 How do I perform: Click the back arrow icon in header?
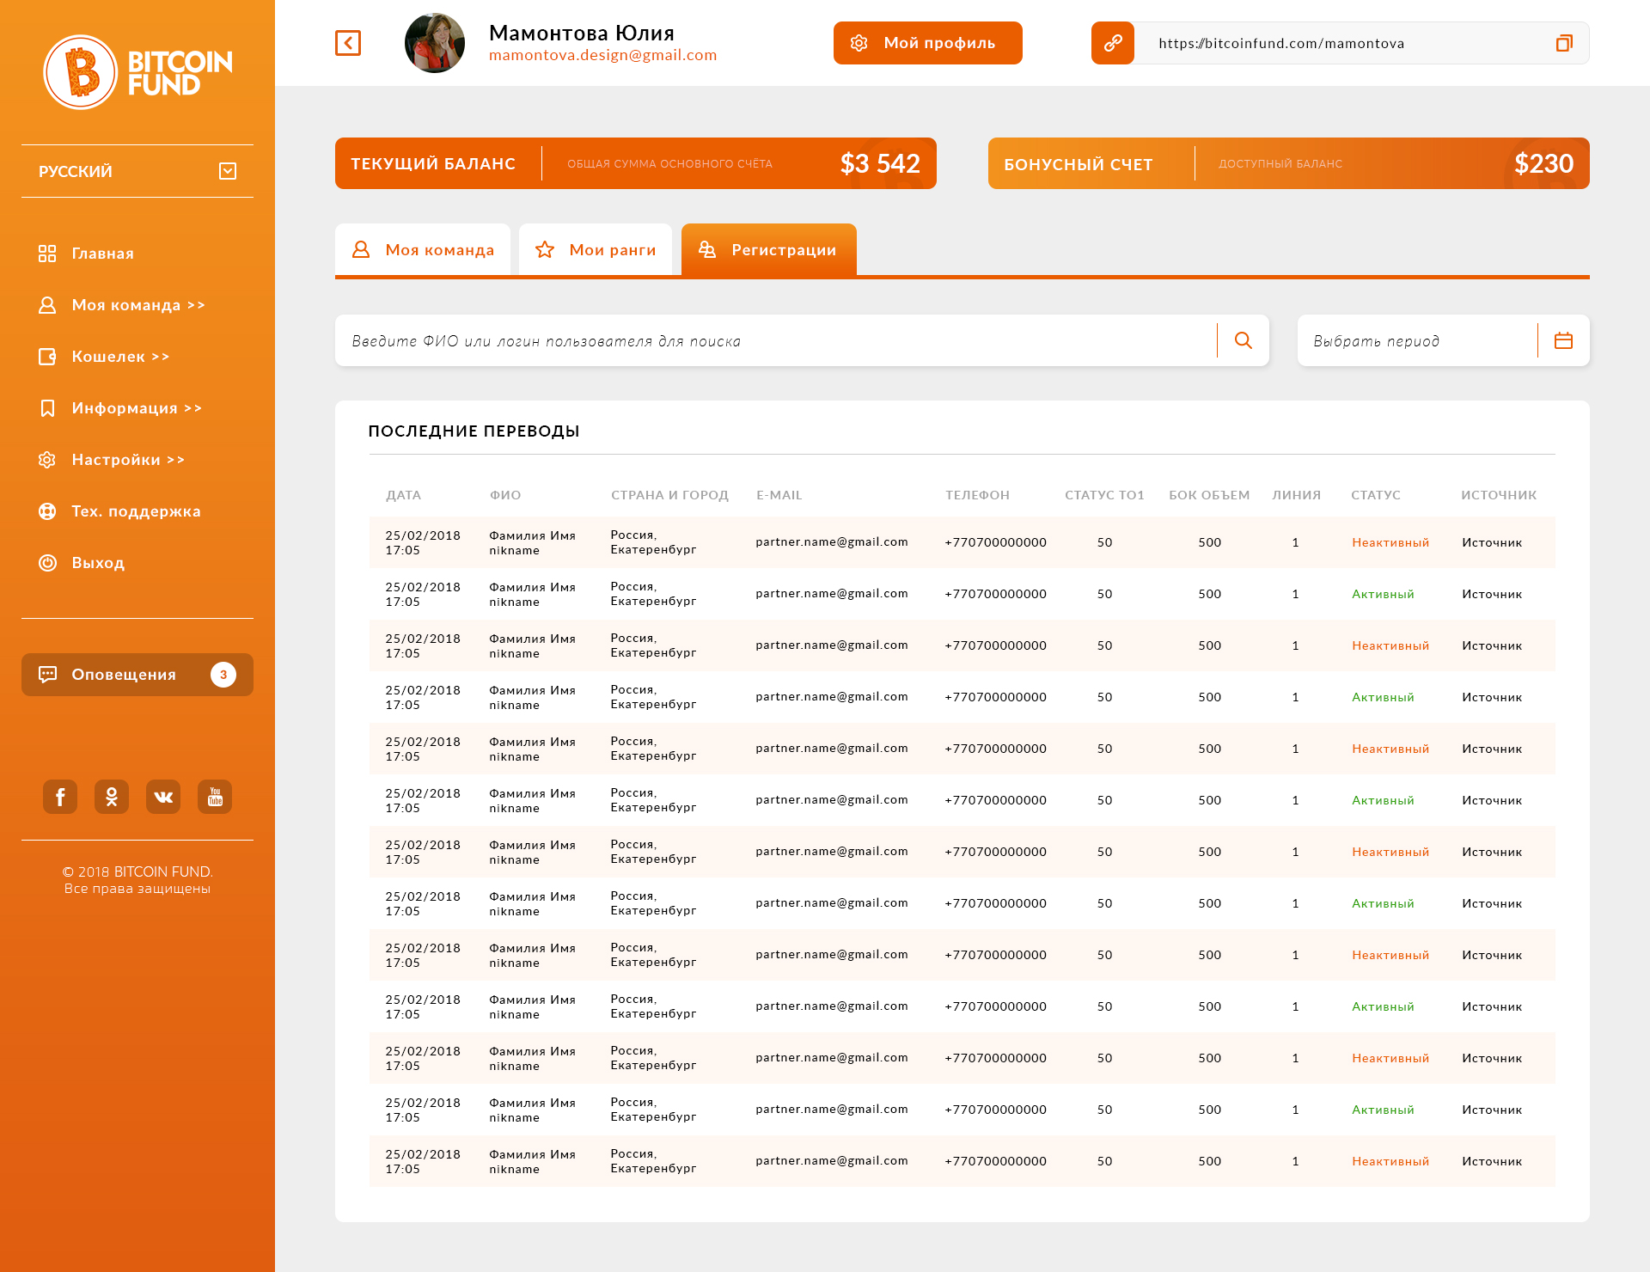[x=348, y=43]
